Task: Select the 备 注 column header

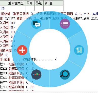Action: coord(53,3)
